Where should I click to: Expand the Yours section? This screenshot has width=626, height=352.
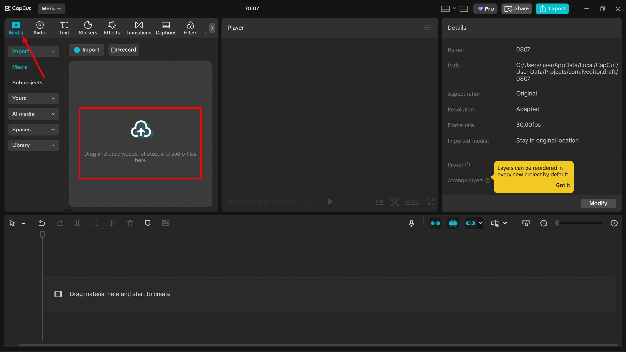(34, 98)
